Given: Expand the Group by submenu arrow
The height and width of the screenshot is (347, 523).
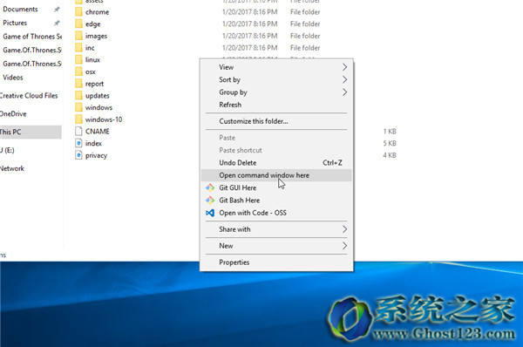Looking at the screenshot, I should click(x=344, y=92).
